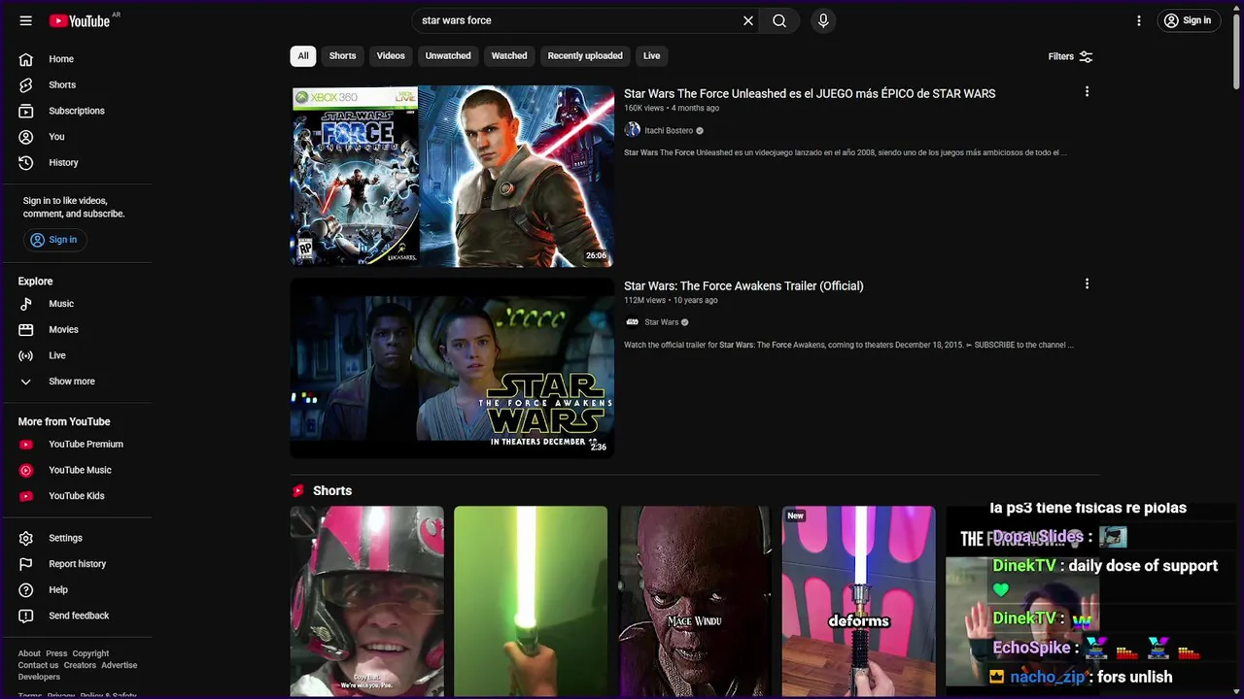
Task: Run search with magnifier button
Action: coord(779,20)
